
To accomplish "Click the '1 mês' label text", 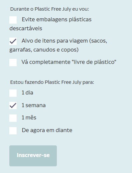I will 29,118.
